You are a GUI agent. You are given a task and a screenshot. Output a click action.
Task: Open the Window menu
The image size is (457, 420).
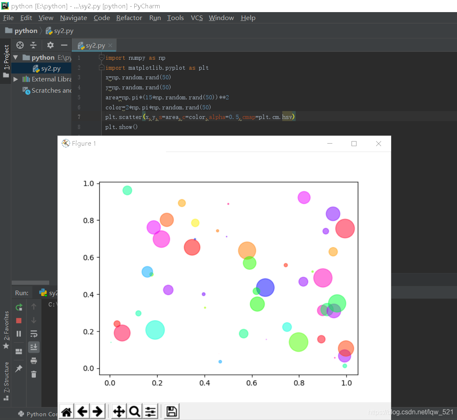[221, 18]
